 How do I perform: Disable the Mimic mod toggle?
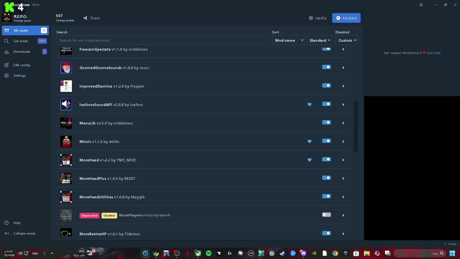coord(326,141)
